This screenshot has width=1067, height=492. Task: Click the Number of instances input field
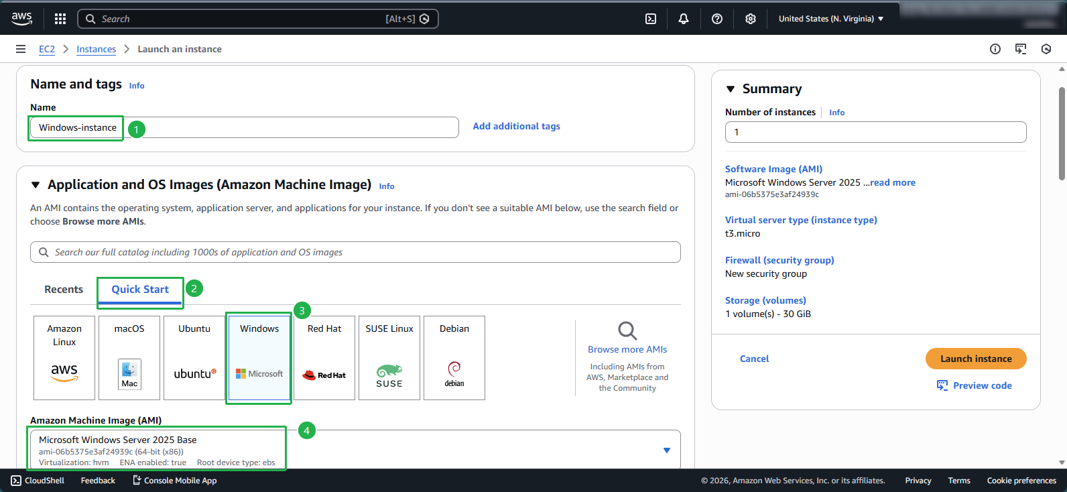point(875,132)
